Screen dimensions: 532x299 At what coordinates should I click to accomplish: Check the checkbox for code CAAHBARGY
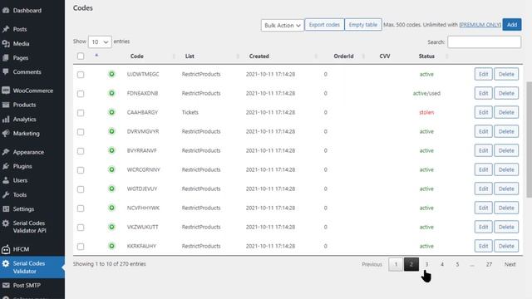pyautogui.click(x=81, y=113)
